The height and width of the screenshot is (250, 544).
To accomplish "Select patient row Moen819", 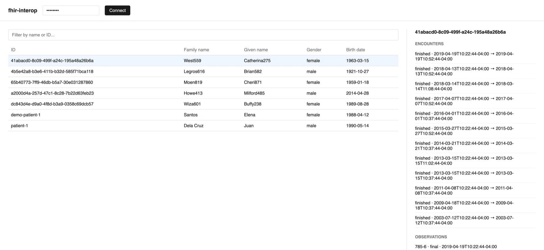I will [x=203, y=82].
